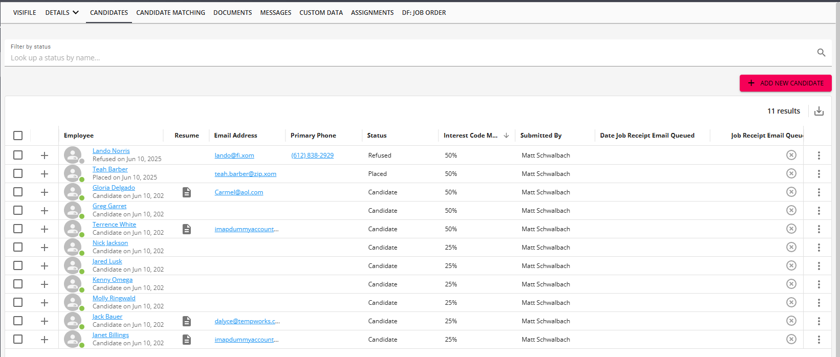
Task: Expand the Lando Norris row with plus
Action: [45, 155]
